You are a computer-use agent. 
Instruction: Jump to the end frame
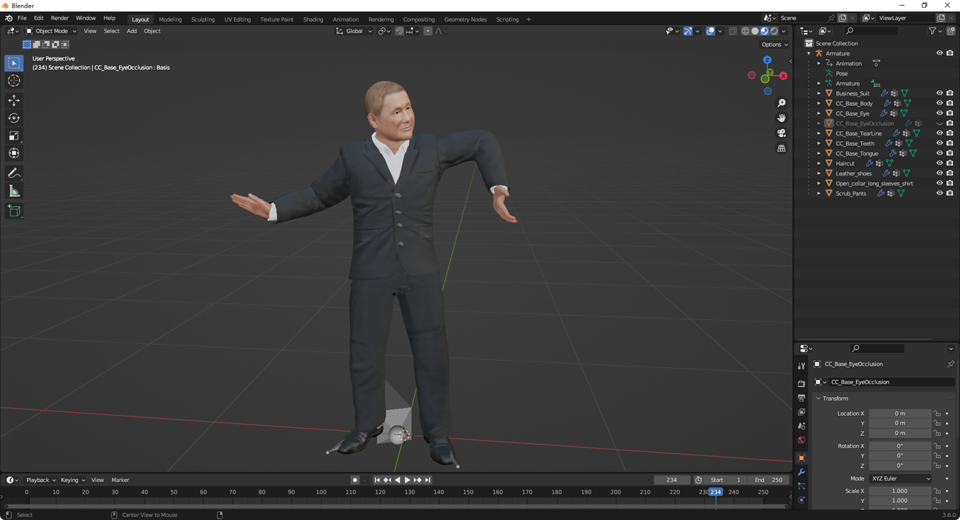point(428,480)
